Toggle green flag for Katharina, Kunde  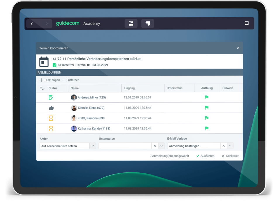click(x=207, y=128)
